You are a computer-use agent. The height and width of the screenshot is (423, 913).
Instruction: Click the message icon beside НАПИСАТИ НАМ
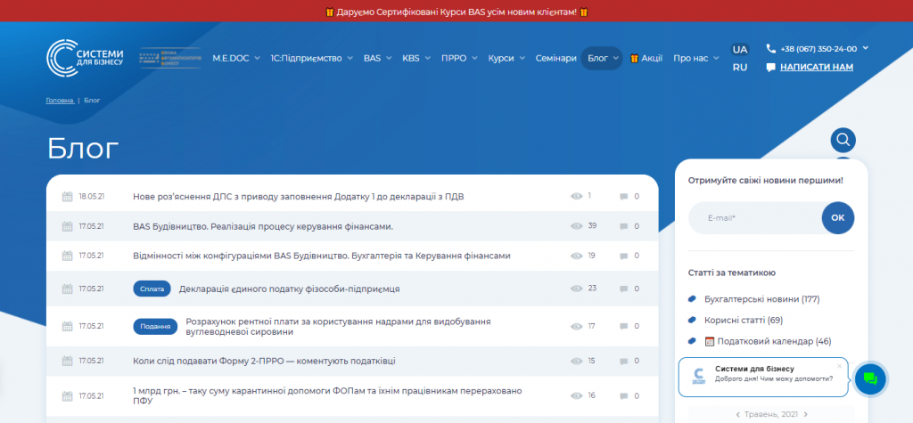(x=771, y=68)
